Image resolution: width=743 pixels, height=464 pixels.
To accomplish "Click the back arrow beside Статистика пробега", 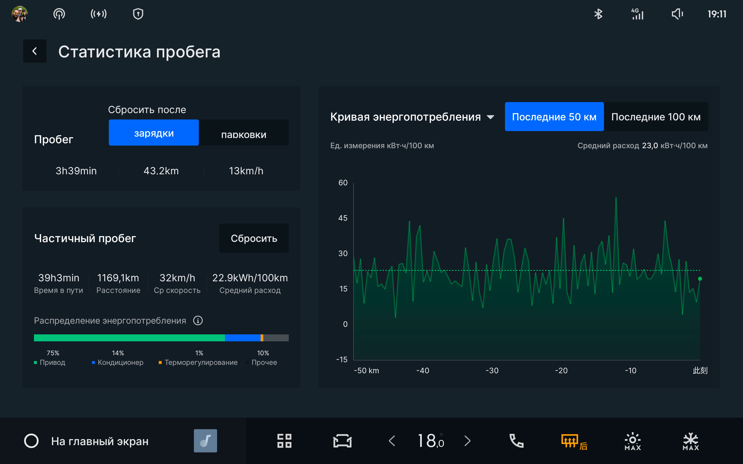I will tap(35, 51).
